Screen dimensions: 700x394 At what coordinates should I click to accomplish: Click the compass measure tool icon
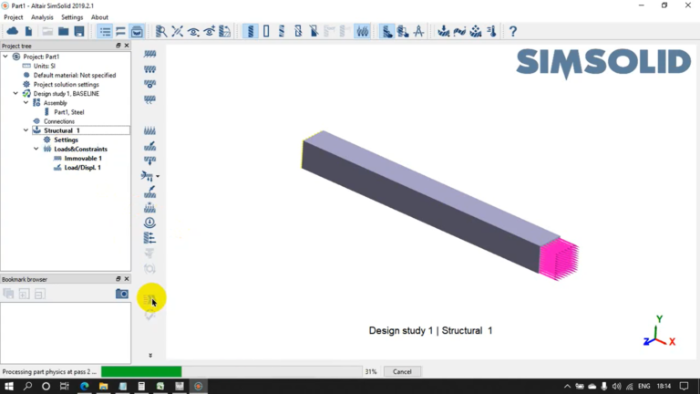tap(418, 31)
